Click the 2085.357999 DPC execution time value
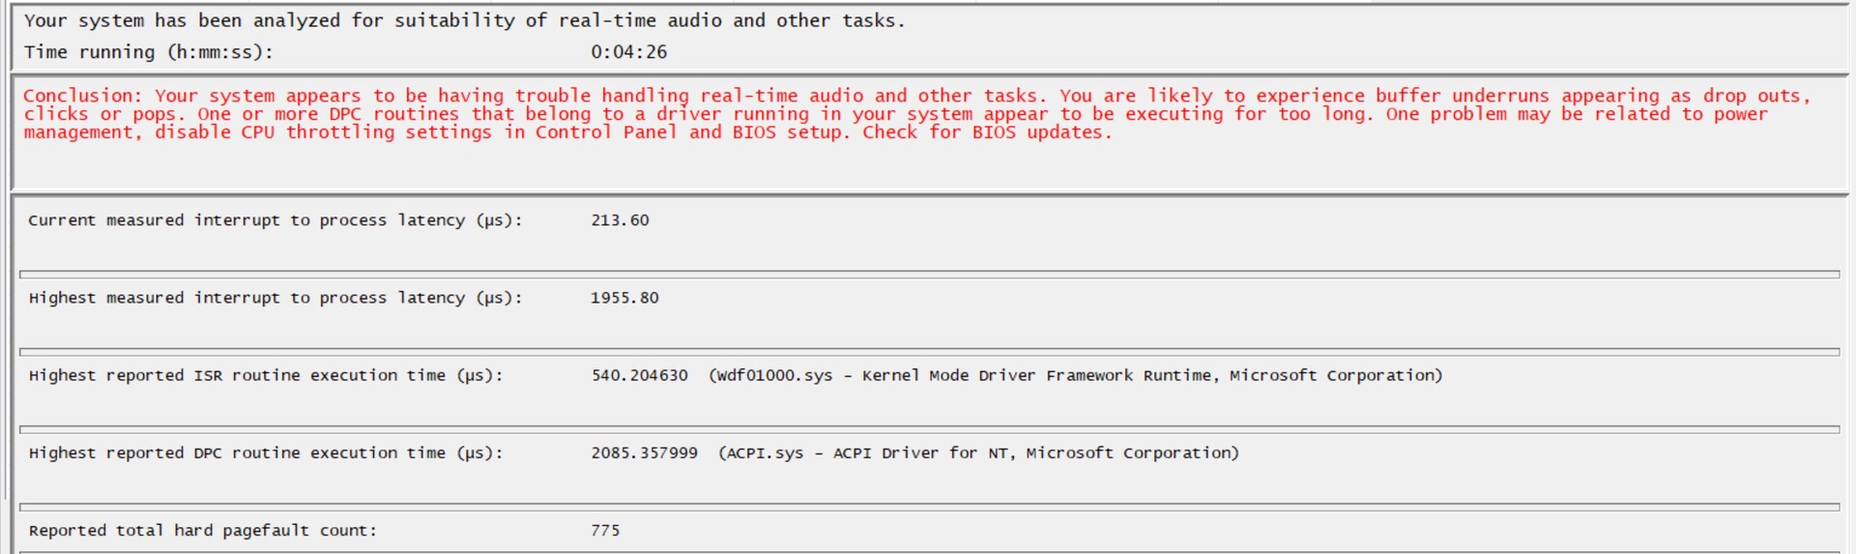 (x=644, y=452)
